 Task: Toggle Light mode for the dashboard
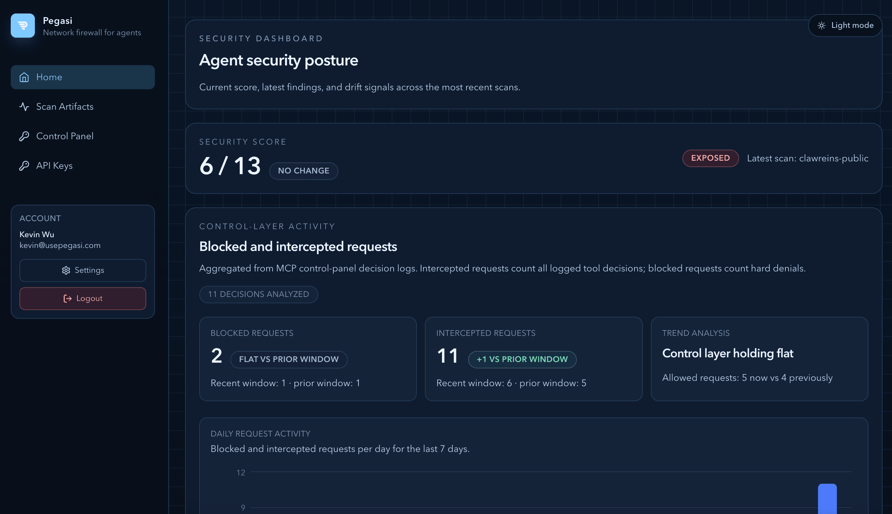(x=845, y=25)
